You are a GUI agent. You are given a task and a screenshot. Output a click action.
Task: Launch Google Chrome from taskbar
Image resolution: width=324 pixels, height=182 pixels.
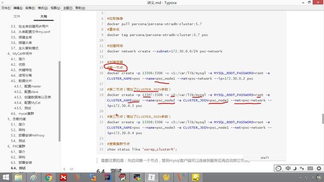49,177
